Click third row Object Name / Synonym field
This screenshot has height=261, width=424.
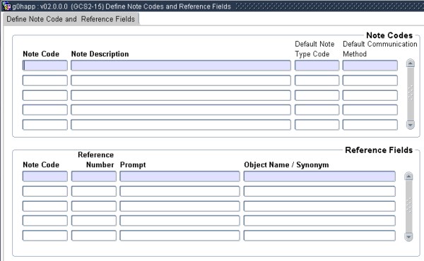319,206
